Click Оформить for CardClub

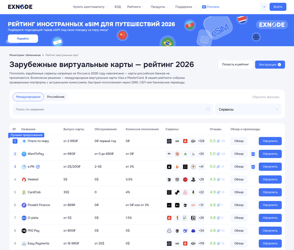tap(270, 192)
